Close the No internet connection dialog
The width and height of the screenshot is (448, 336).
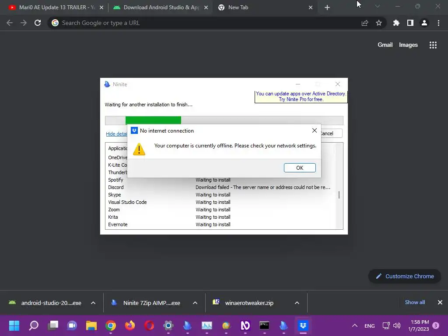(314, 130)
